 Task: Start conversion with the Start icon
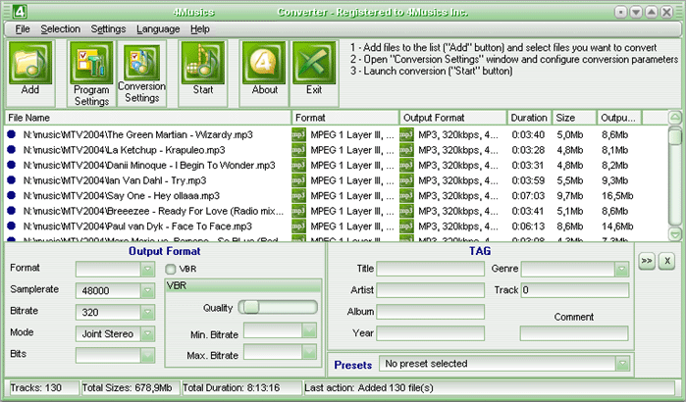[x=203, y=73]
